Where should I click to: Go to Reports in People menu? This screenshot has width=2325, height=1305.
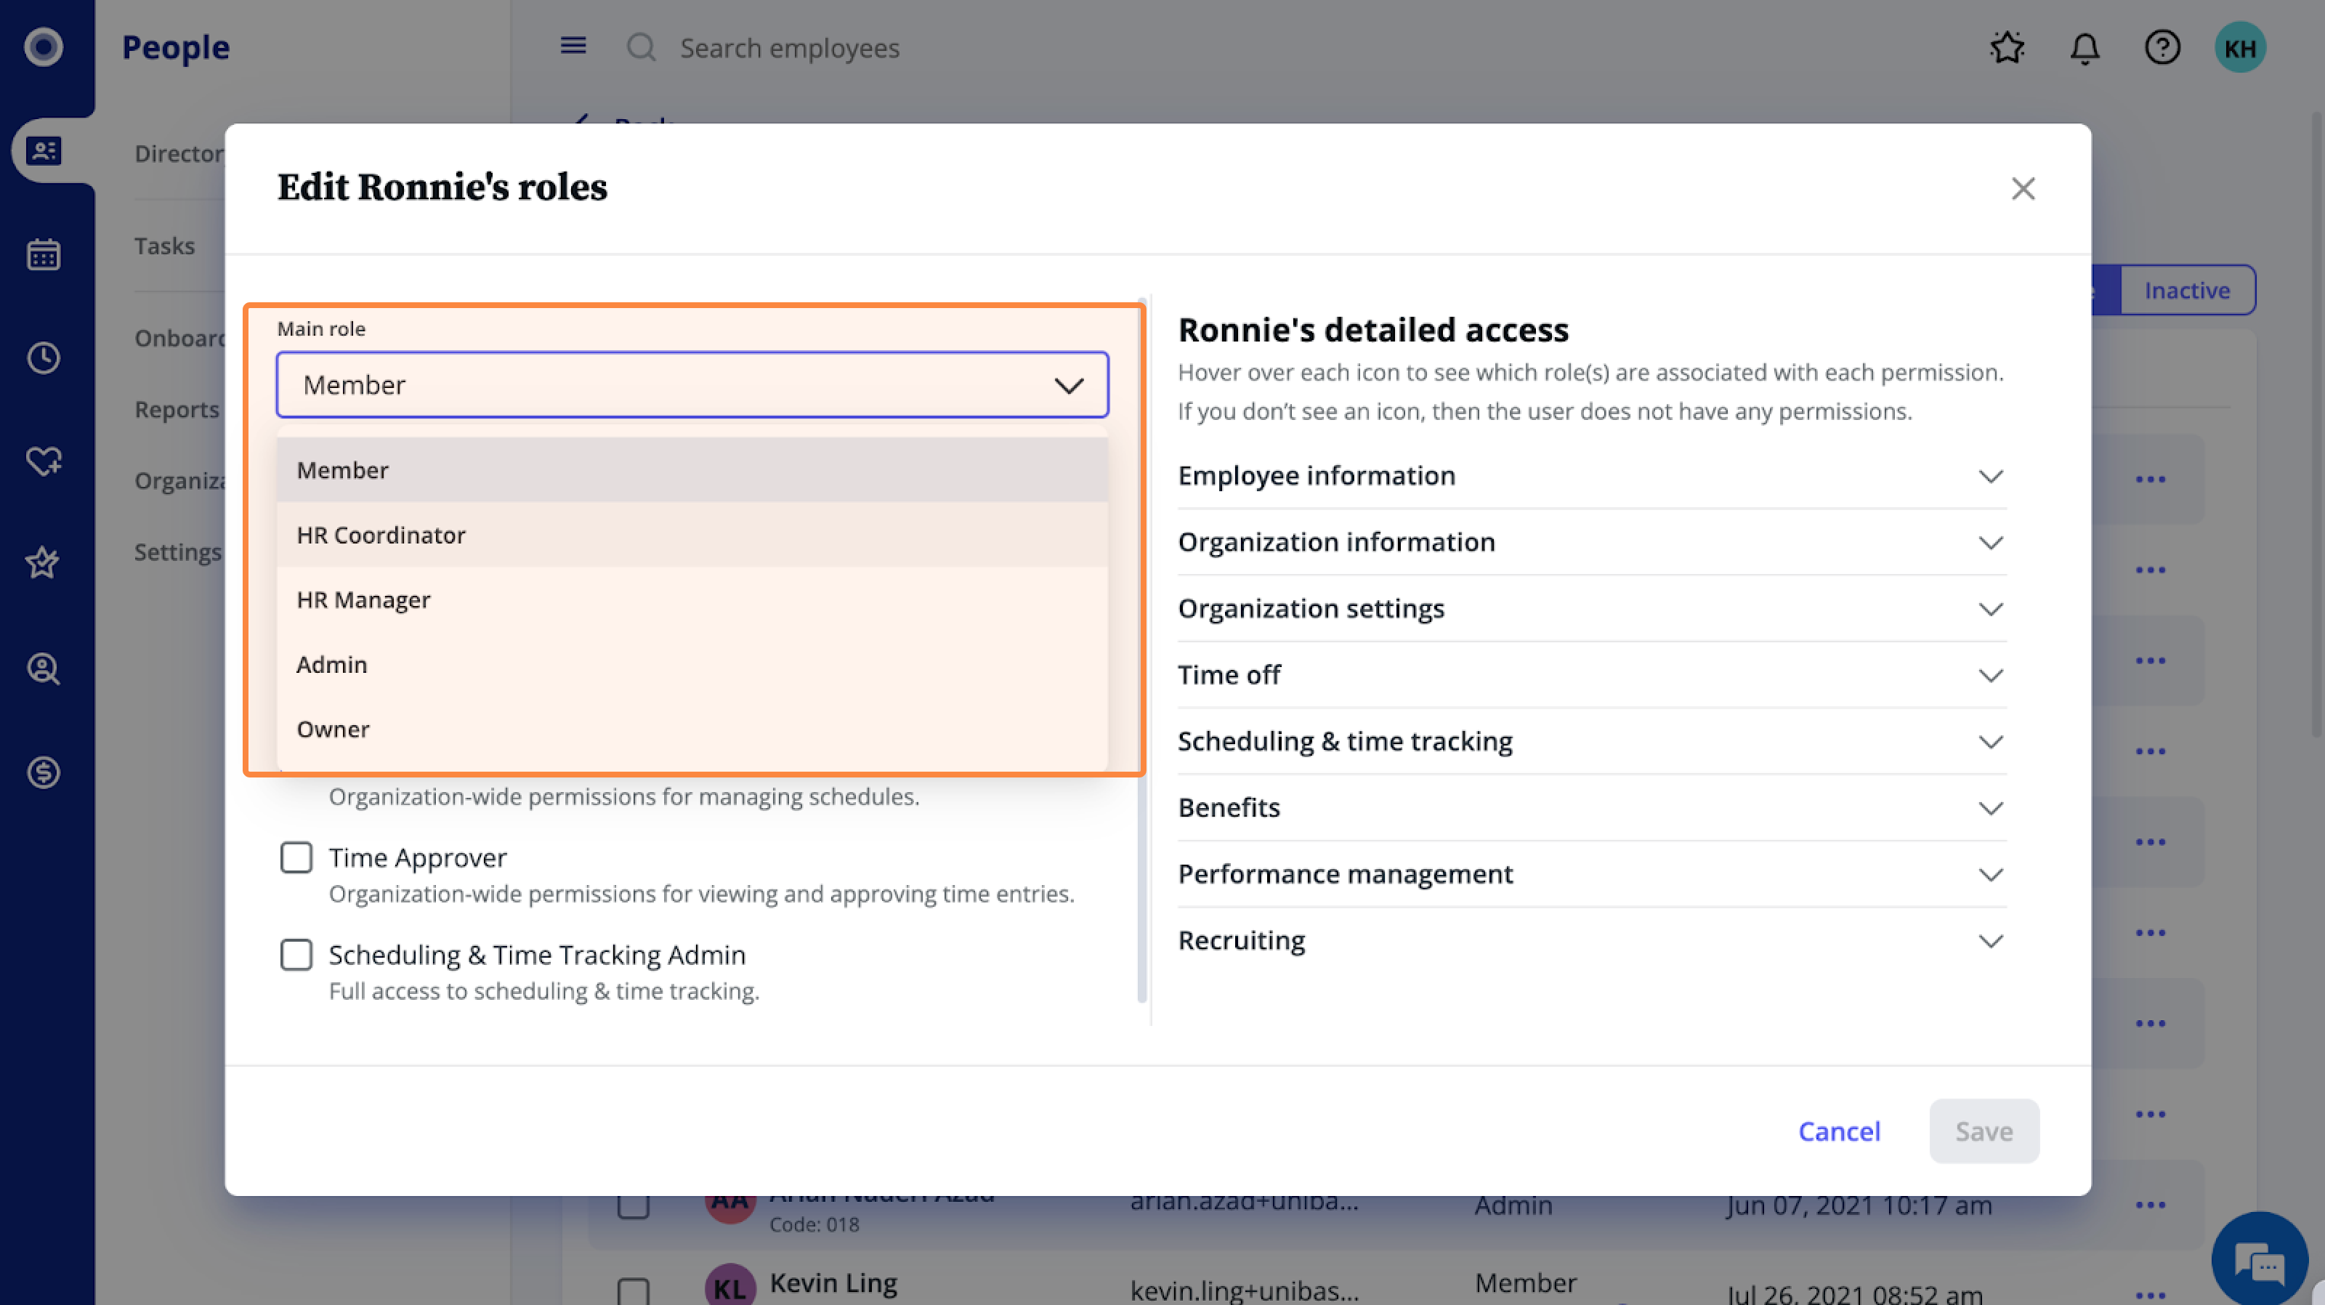[177, 410]
